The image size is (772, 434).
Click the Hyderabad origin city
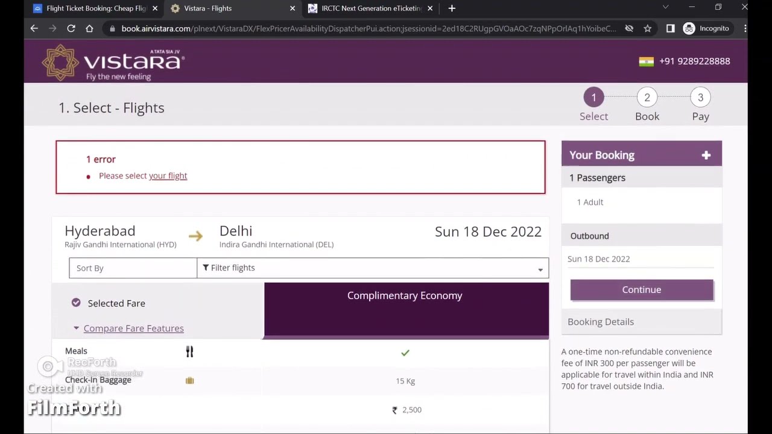[100, 231]
